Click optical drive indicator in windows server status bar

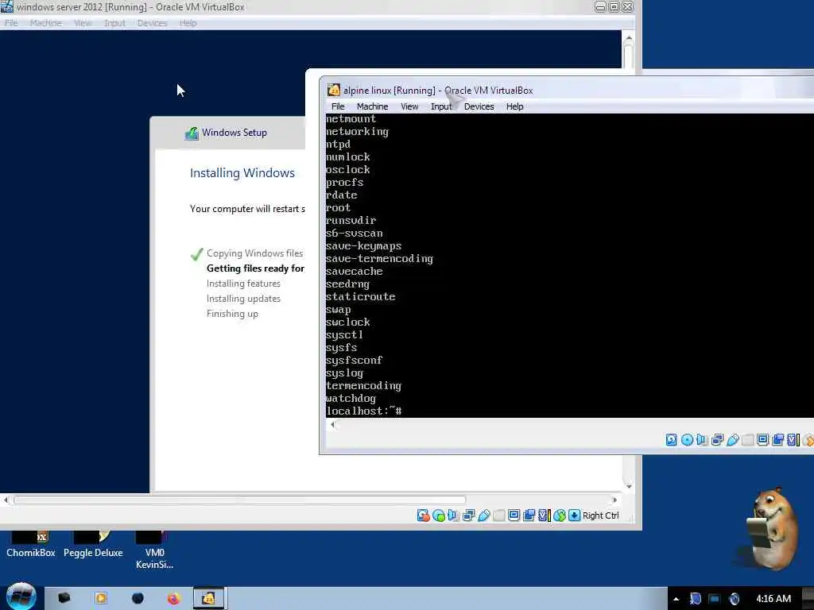[x=439, y=515]
